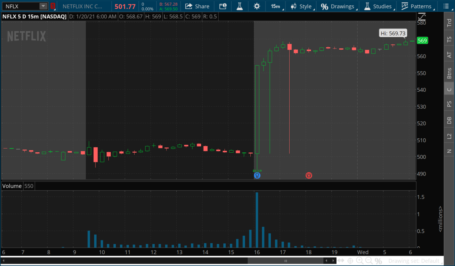Open the Drawings menu
This screenshot has height=266, width=455.
pyautogui.click(x=338, y=6)
